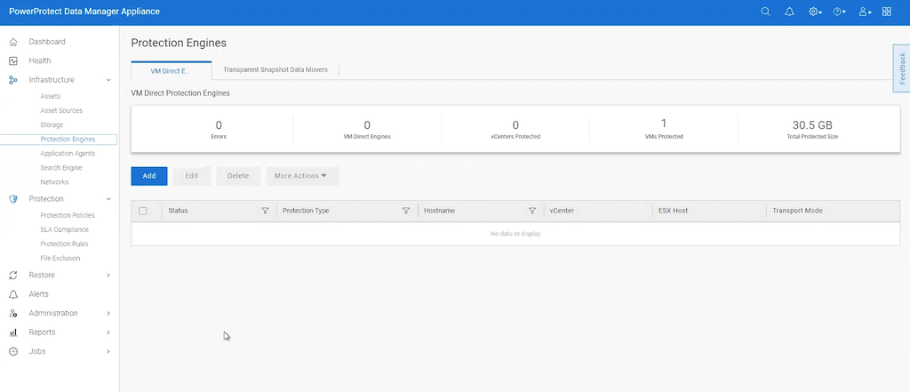This screenshot has width=910, height=392.
Task: Switch to the VM Direct Engines tab
Action: click(172, 70)
